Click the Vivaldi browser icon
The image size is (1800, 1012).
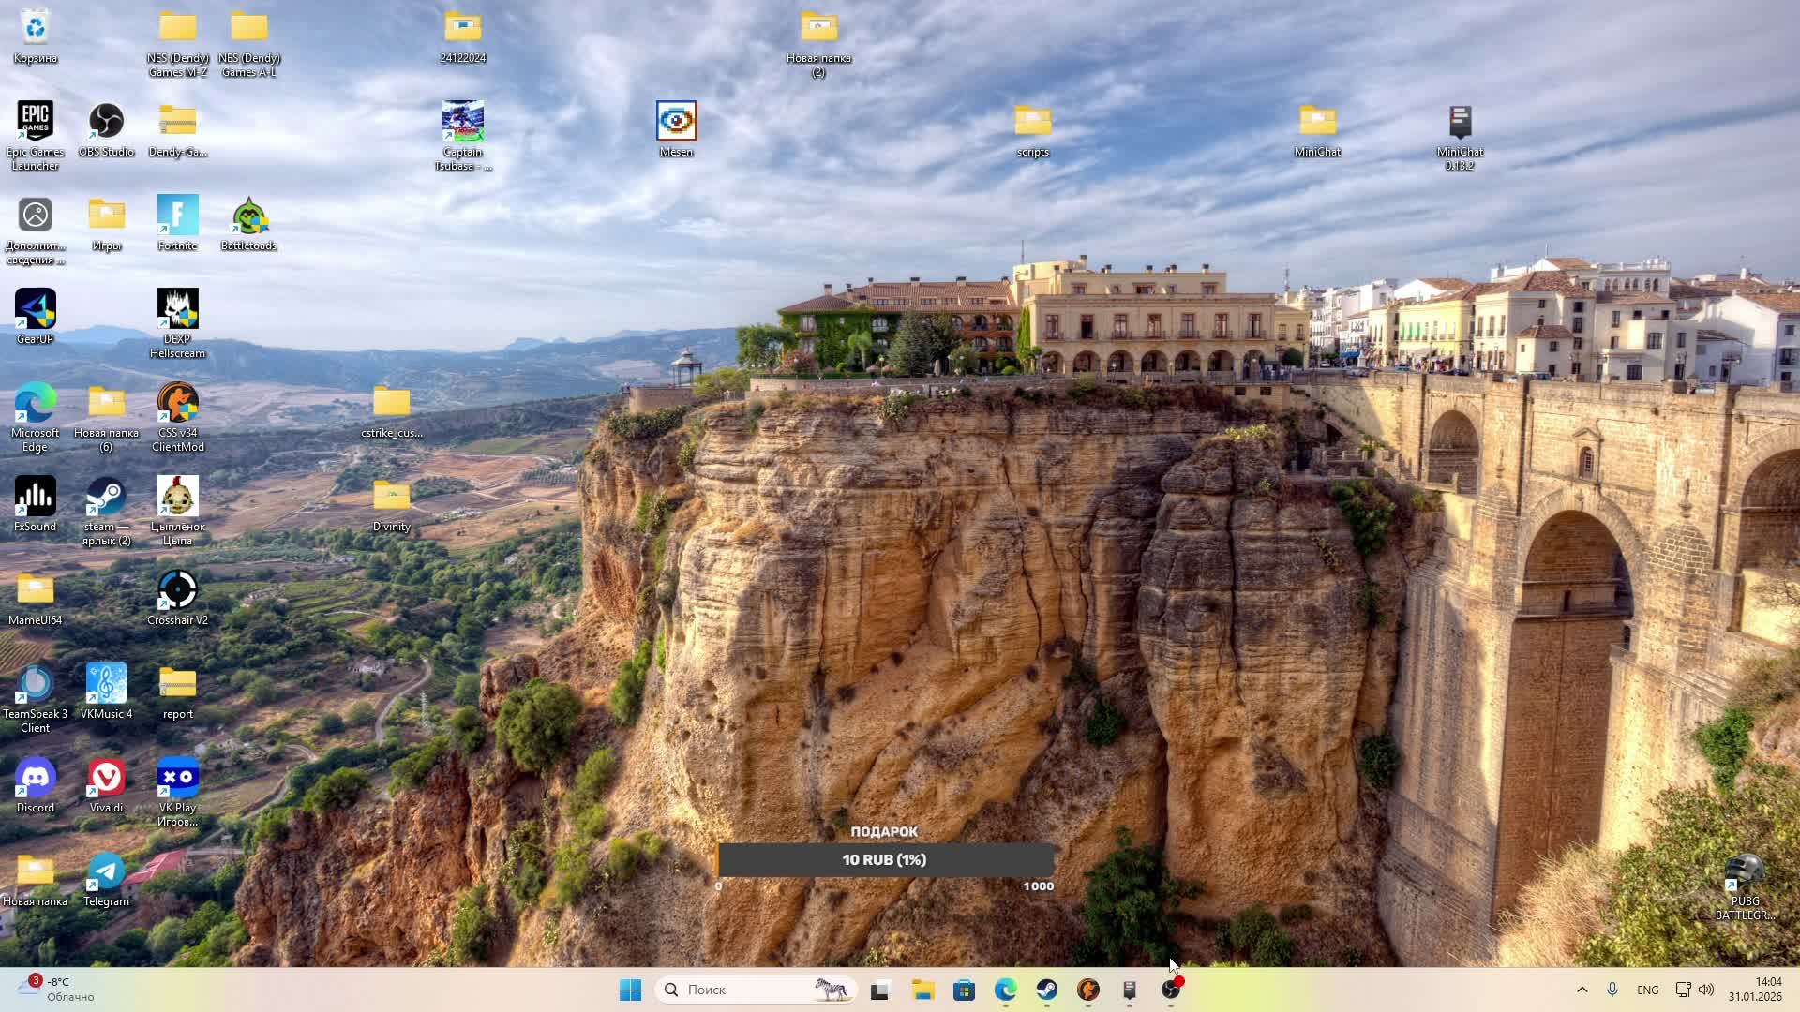click(x=106, y=778)
